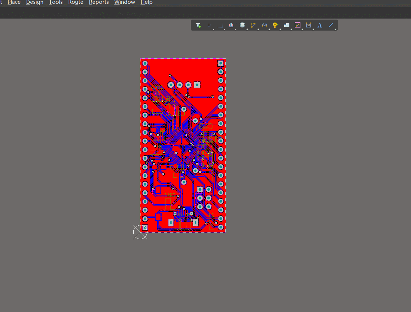This screenshot has width=411, height=312.
Task: Click the pink-bordered keepout track icon
Action: [298, 25]
